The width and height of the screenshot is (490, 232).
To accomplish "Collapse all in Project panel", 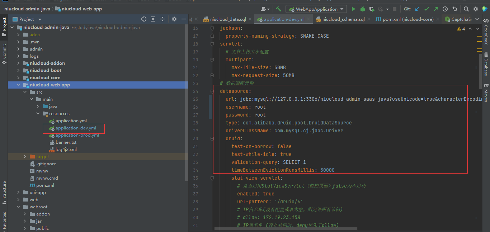I will click(162, 19).
